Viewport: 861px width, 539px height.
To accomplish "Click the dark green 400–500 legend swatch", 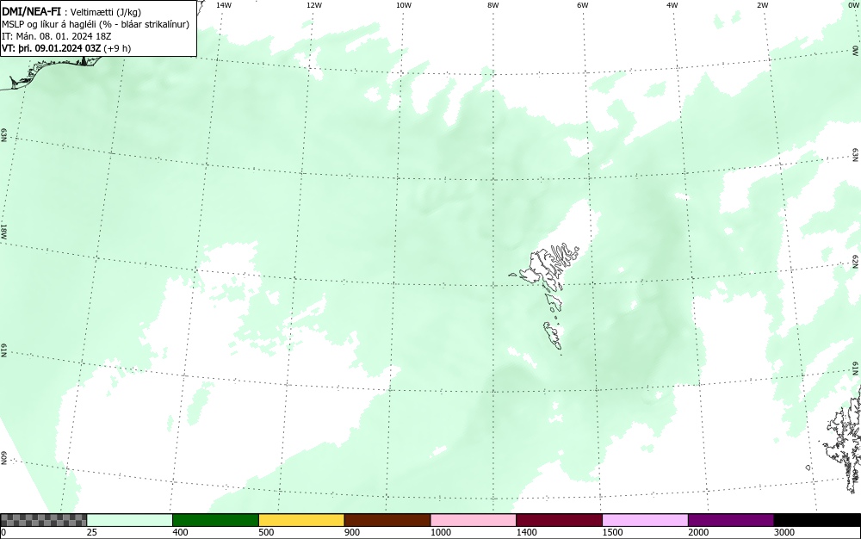I will pos(215,520).
